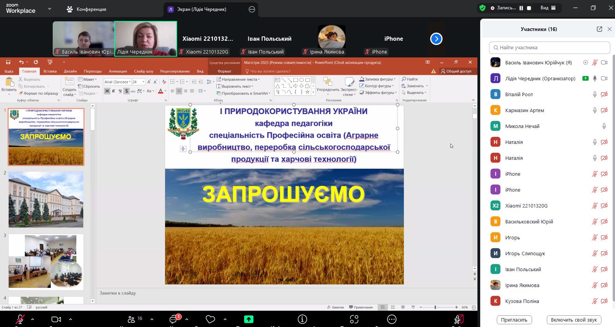
Task: Click the encryption shield icon
Action: point(482,8)
